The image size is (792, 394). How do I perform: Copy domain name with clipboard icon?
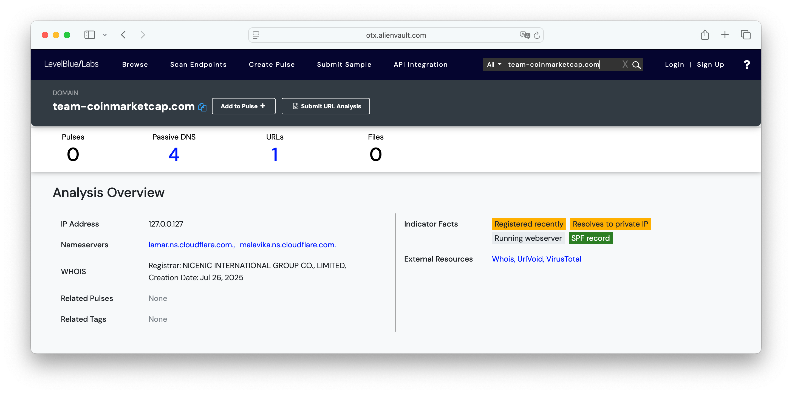[202, 107]
